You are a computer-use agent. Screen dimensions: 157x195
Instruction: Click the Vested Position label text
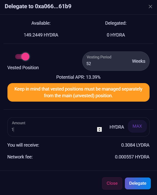click(x=23, y=68)
